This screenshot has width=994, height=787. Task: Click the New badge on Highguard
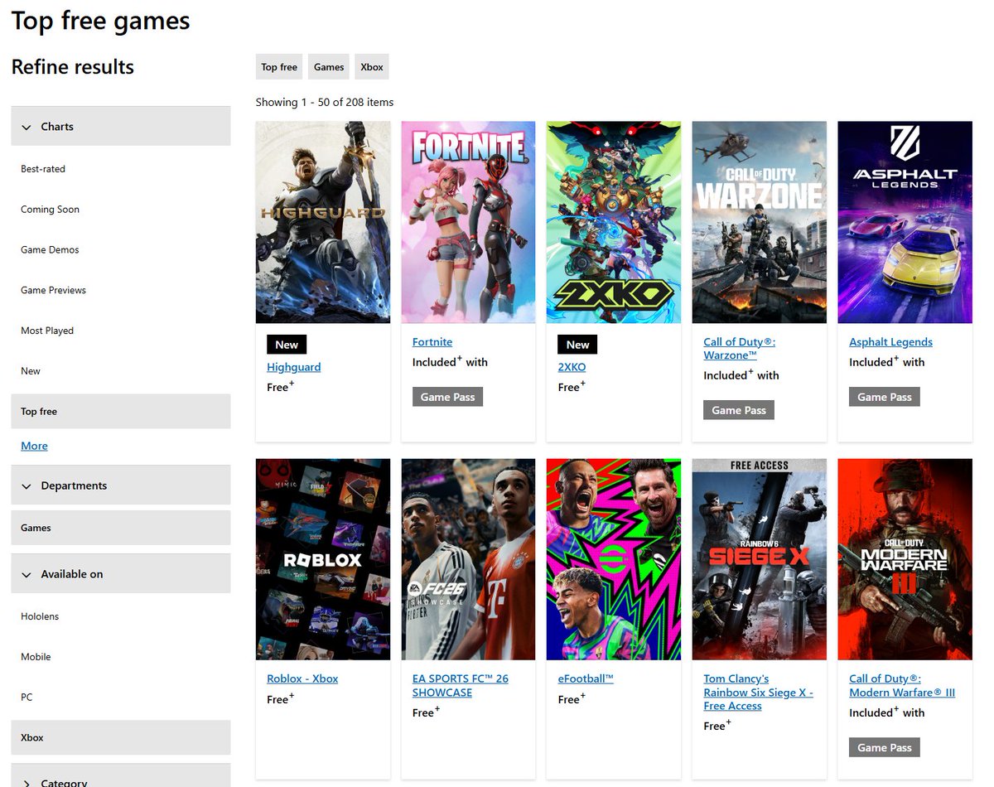[x=287, y=345]
